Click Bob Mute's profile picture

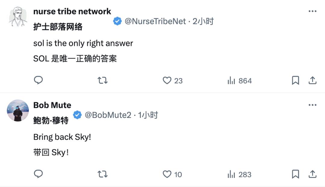pos(18,111)
